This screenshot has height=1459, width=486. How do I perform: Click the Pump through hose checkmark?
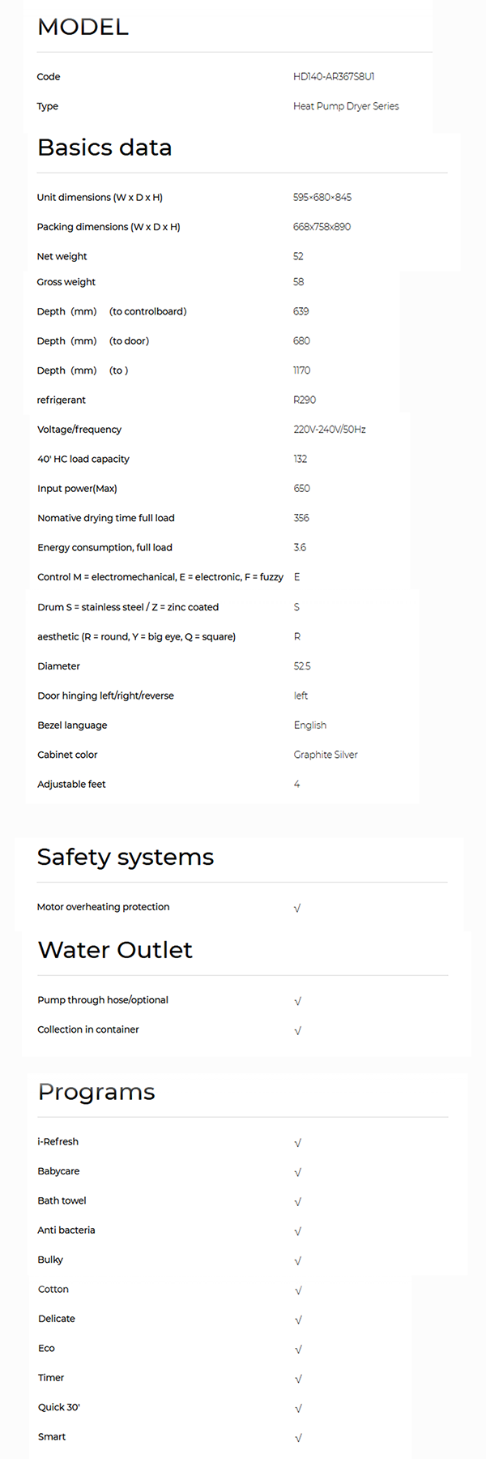click(x=297, y=1001)
